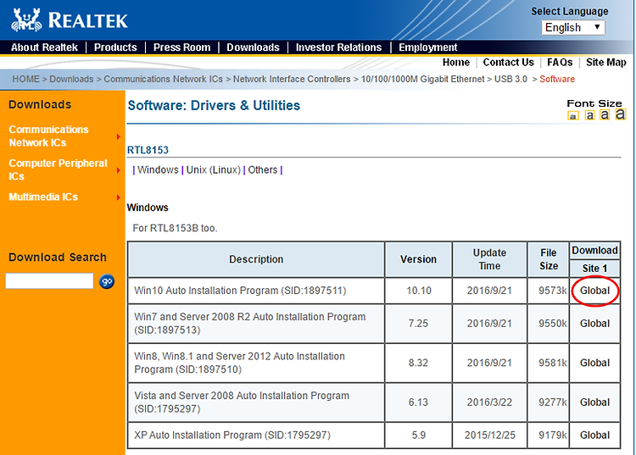Viewport: 636px width, 455px height.
Task: Open Multimedia ICs sidebar item
Action: pos(43,197)
